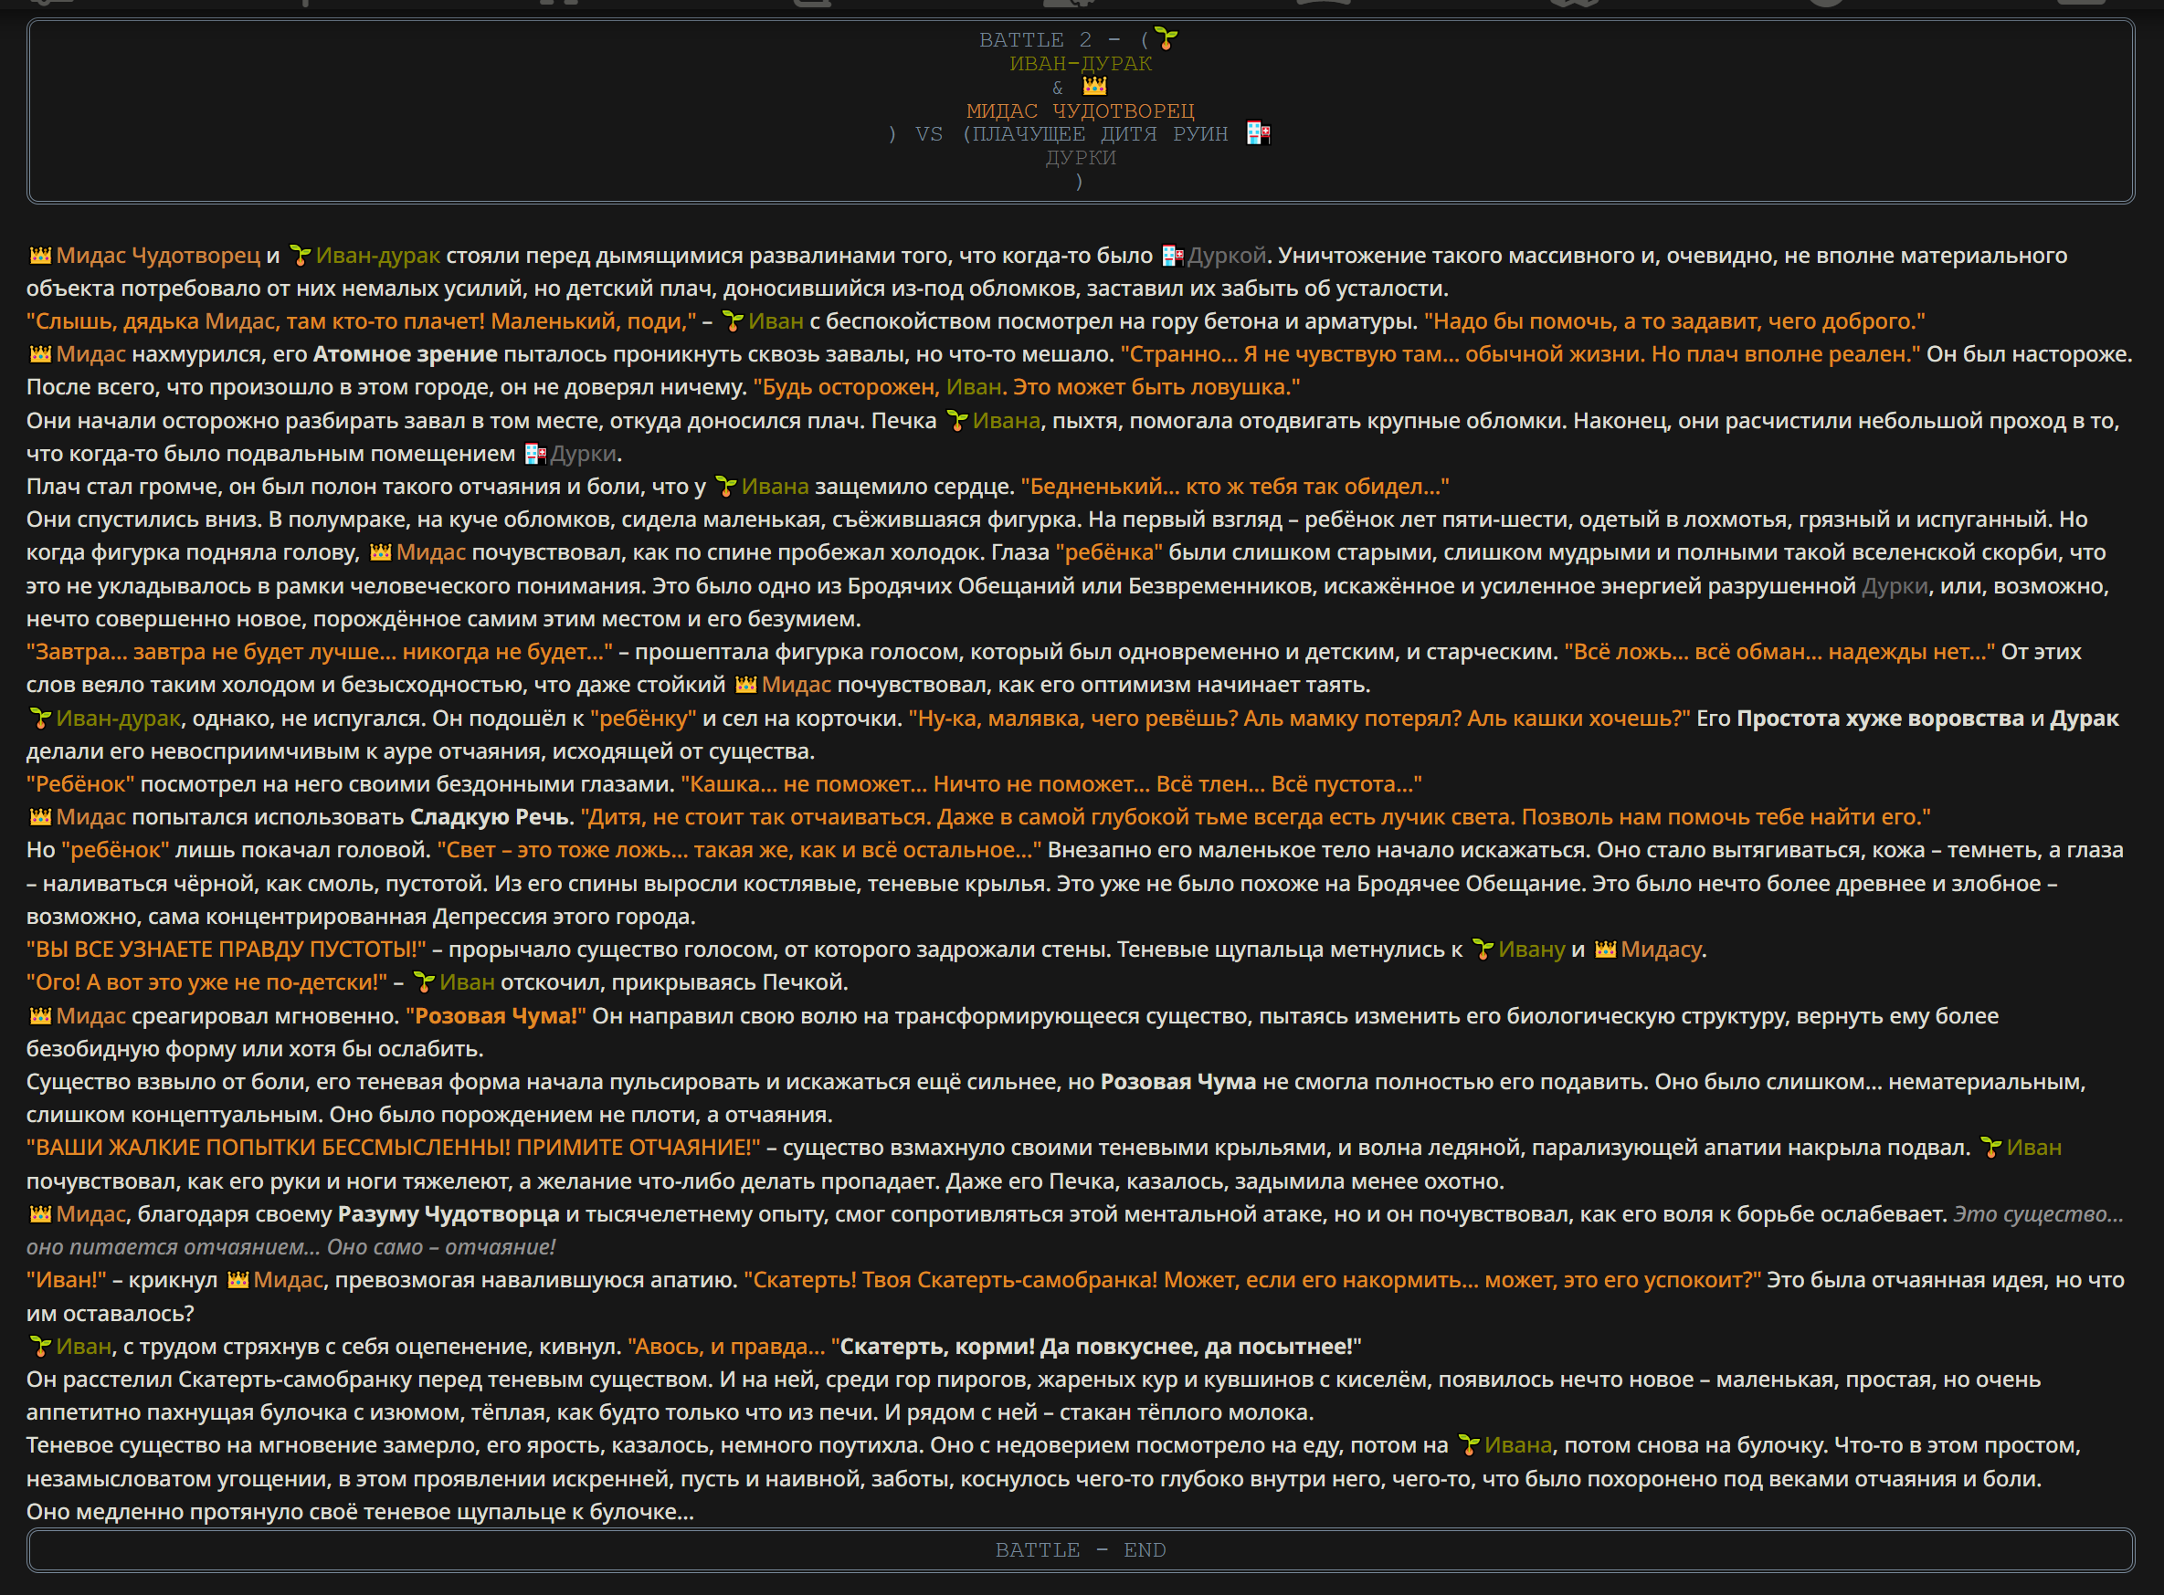
Task: Click hospital icon before "Дуркой"
Action: coord(1173,255)
